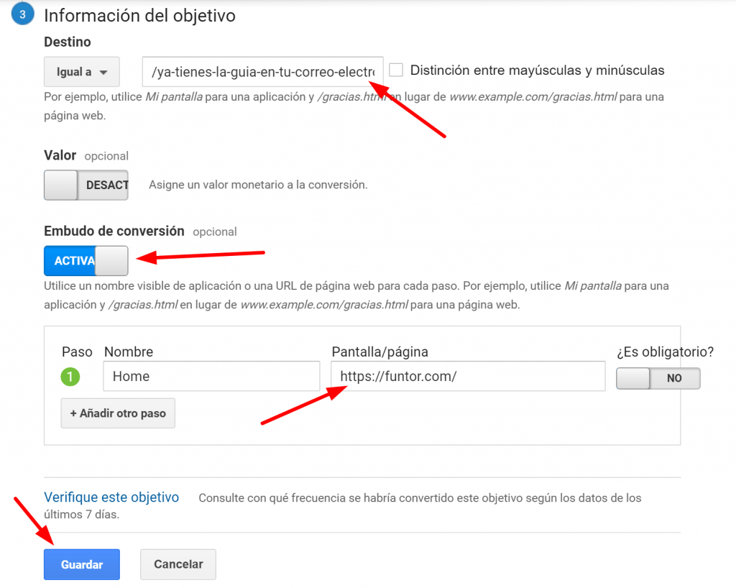Click the "Pantalla/página" column header
This screenshot has width=736, height=588.
click(379, 352)
